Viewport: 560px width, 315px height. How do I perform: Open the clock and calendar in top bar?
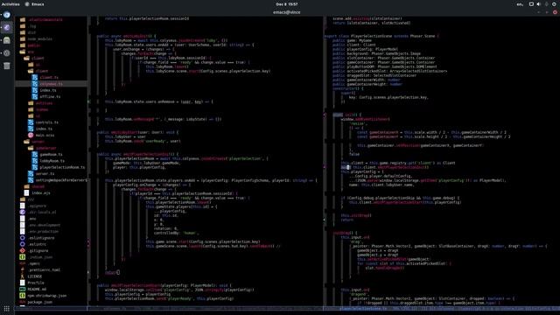(286, 4)
